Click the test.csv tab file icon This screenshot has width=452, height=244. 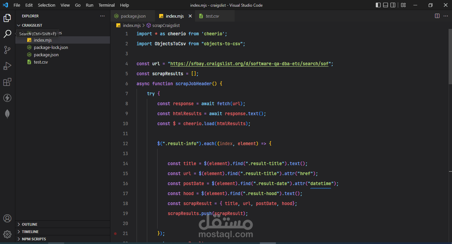pyautogui.click(x=201, y=16)
